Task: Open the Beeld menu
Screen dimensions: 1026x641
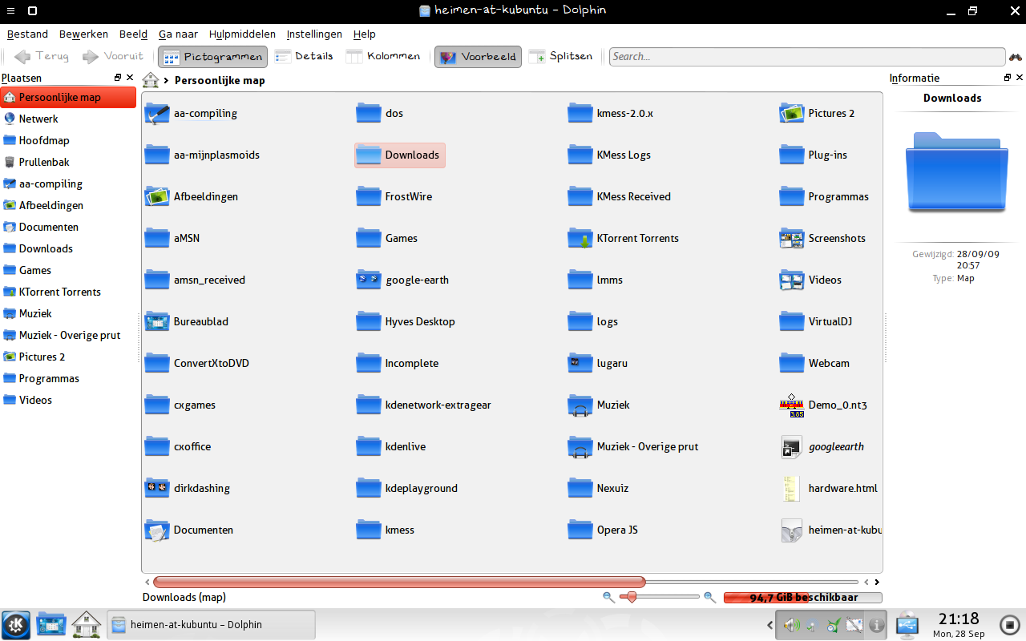Action: [x=133, y=34]
